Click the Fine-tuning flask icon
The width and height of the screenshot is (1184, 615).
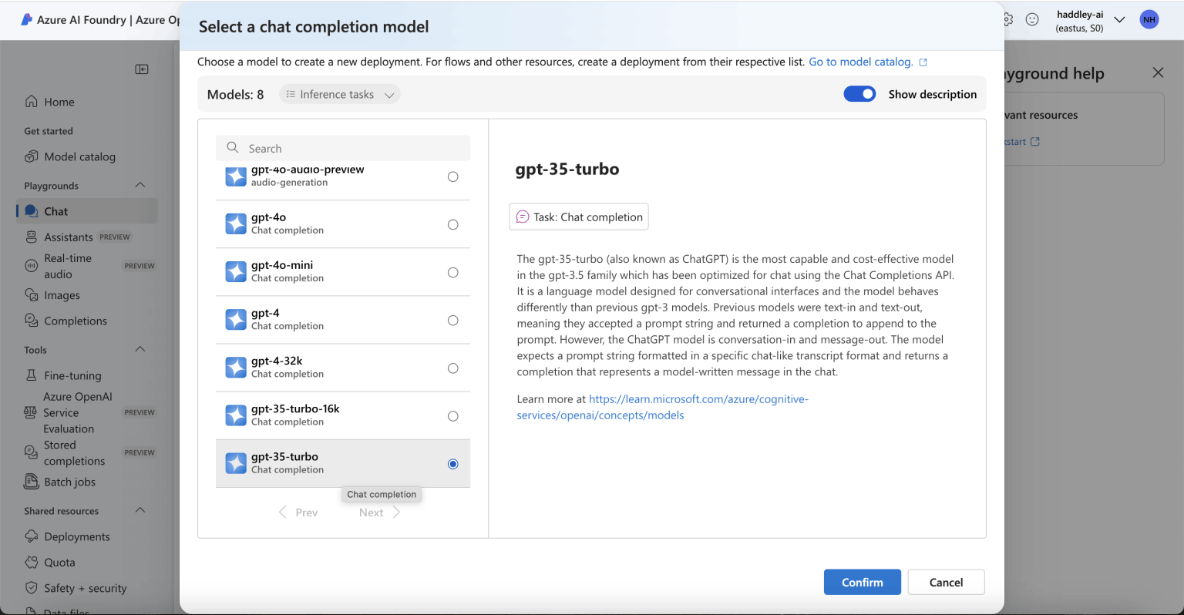point(32,375)
